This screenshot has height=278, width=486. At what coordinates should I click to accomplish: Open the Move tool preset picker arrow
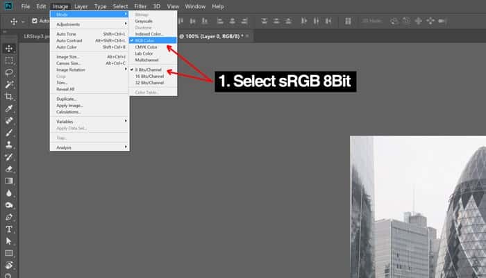(x=23, y=22)
